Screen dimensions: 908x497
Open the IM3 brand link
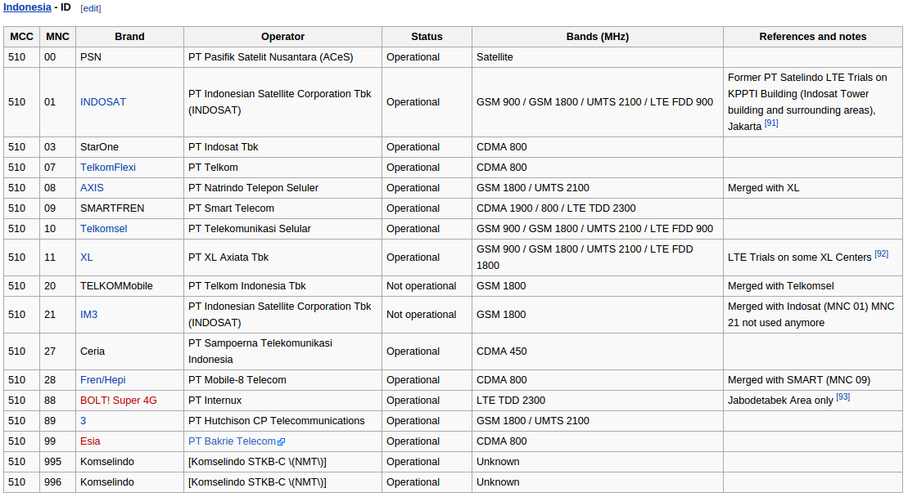coord(88,315)
